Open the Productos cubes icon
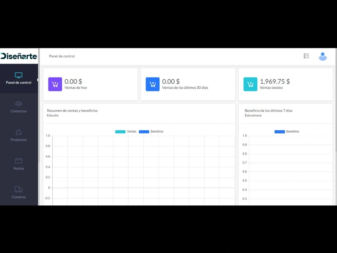Image resolution: width=337 pixels, height=253 pixels. pyautogui.click(x=19, y=132)
